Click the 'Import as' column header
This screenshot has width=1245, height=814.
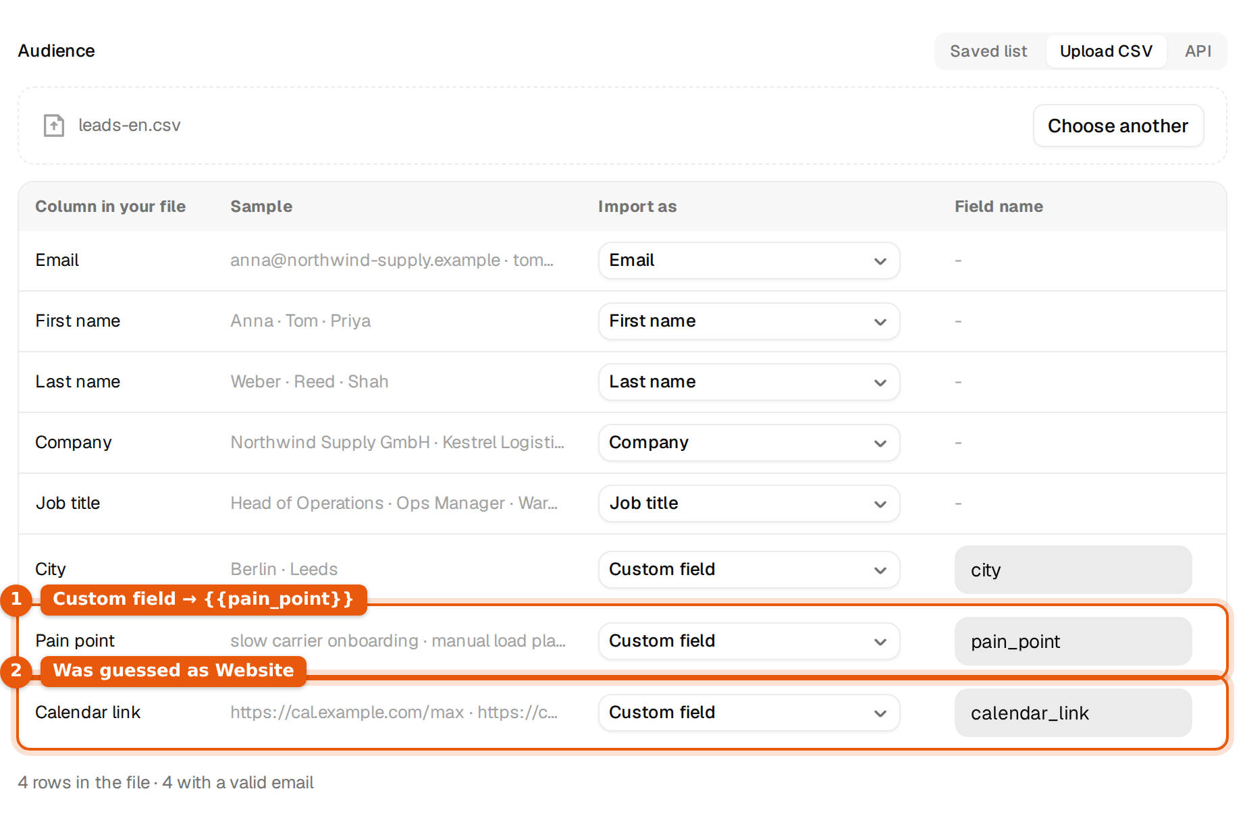637,207
